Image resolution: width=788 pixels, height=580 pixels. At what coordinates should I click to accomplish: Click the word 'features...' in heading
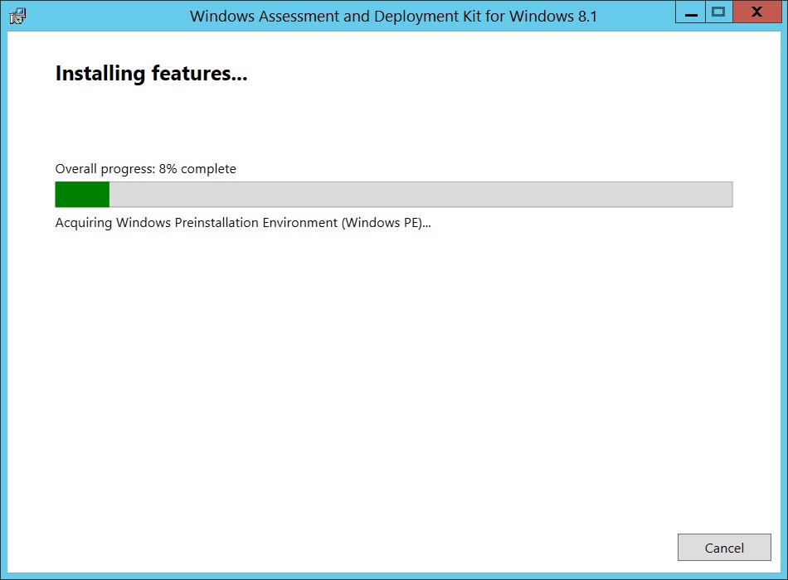[200, 74]
